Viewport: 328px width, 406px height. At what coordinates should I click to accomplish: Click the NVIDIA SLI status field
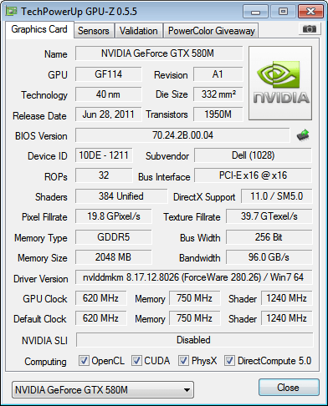tap(194, 340)
